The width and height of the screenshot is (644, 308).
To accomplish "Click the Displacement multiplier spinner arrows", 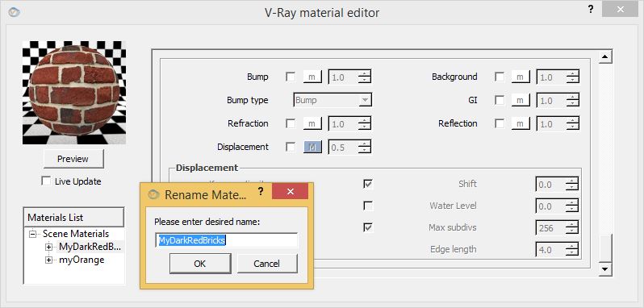I will [x=364, y=148].
